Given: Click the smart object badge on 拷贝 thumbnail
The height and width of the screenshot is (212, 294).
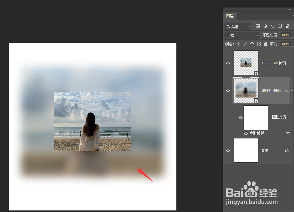Looking at the screenshot, I should coord(256,73).
